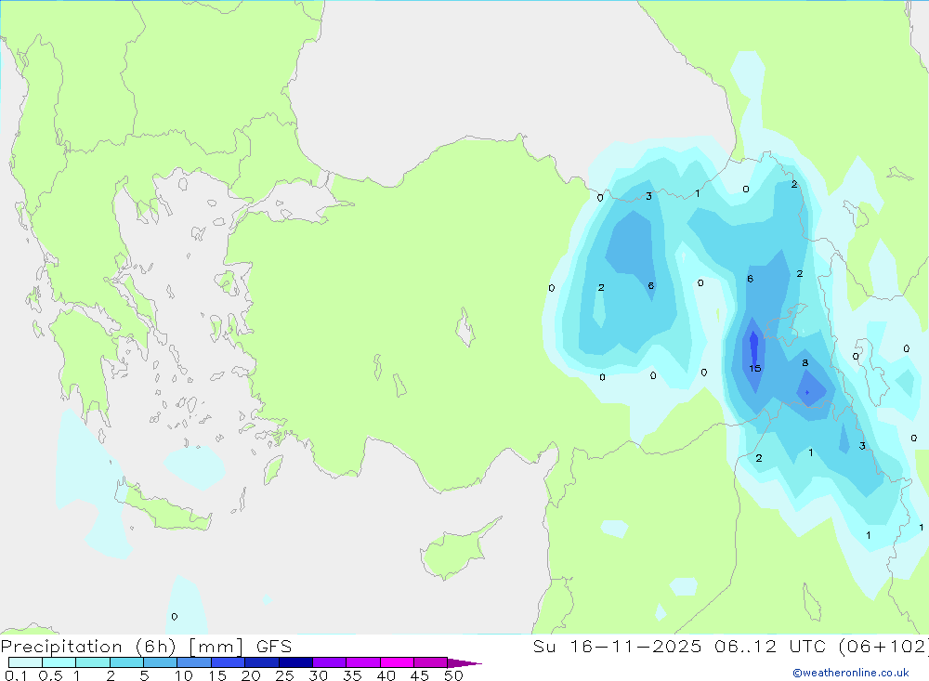
Task: Click the 5–10 mm legend swatch
Action: tap(161, 662)
